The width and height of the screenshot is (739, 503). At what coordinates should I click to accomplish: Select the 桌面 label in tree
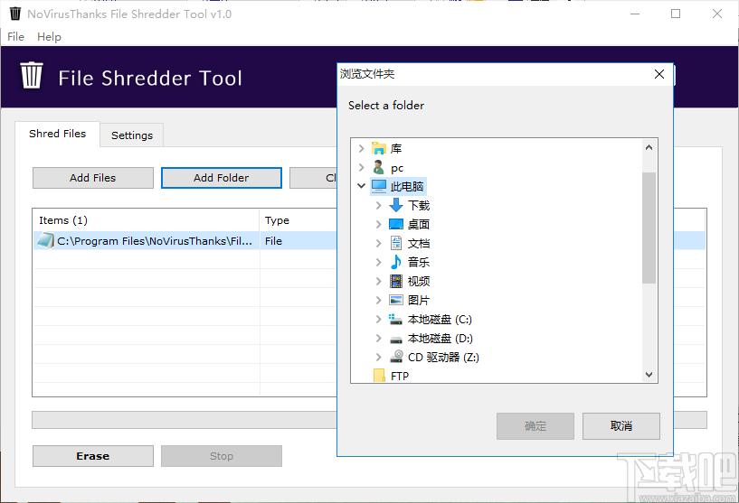[x=419, y=225]
